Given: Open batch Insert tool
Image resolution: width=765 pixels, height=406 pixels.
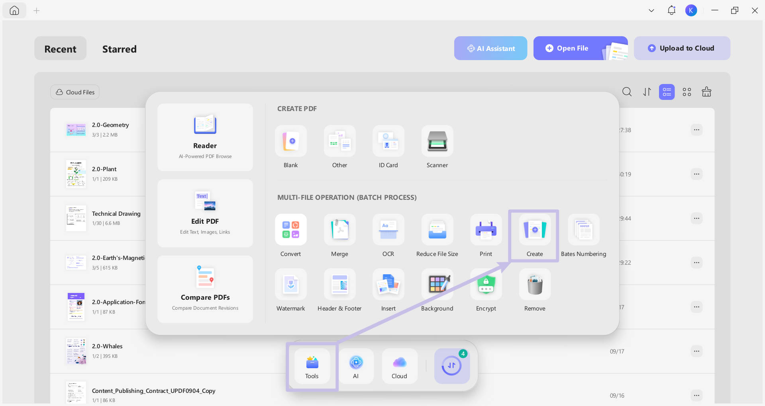Looking at the screenshot, I should click(388, 284).
